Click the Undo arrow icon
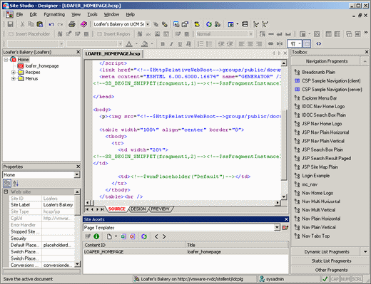The height and width of the screenshot is (284, 371). (x=51, y=24)
